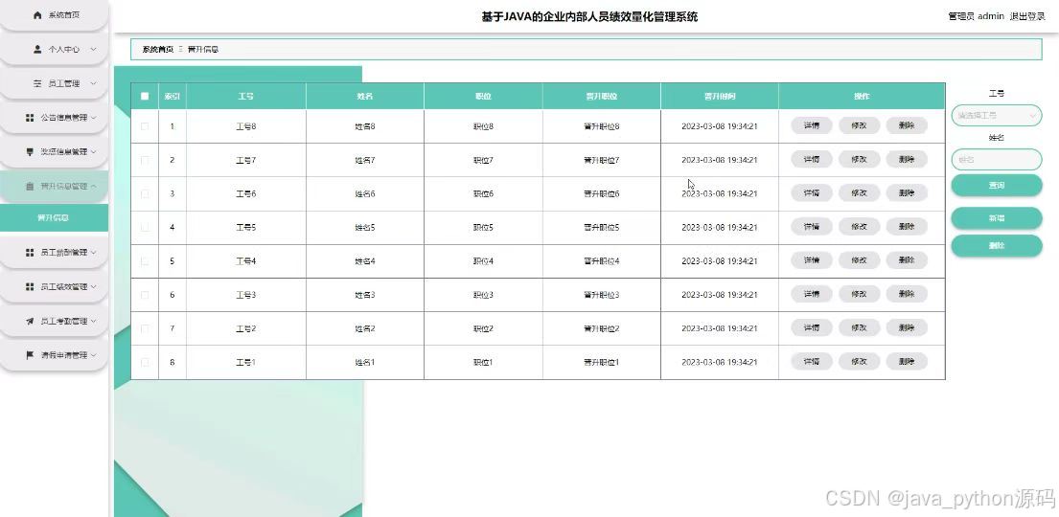Viewport: 1059px width, 517px height.
Task: Expand the 公告信息管理 menu chevron
Action: [93, 118]
